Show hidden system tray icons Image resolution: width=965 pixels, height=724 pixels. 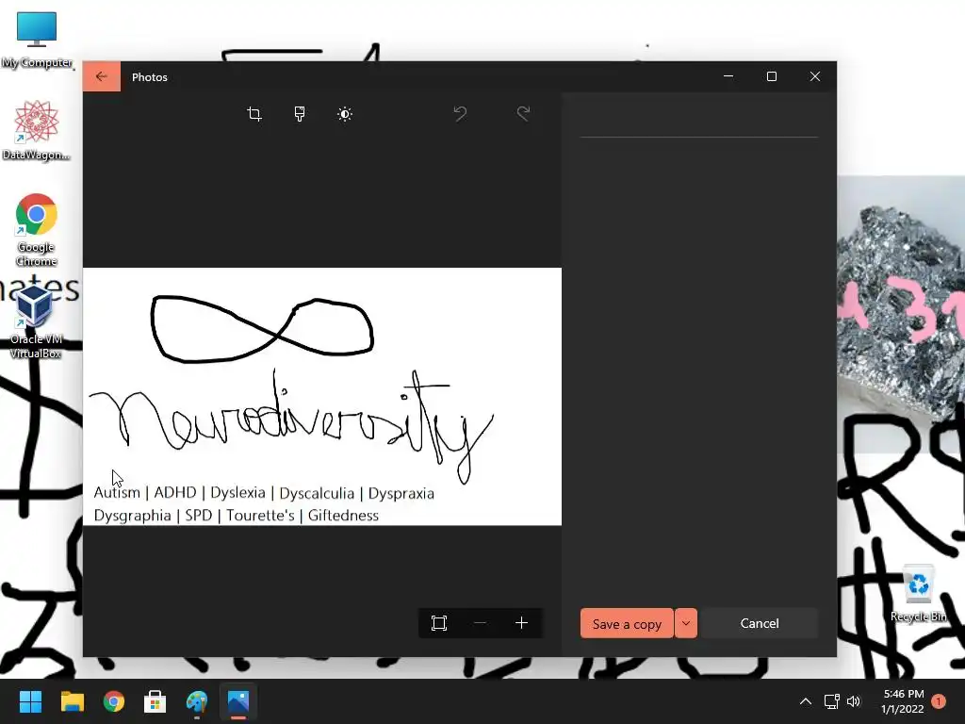tap(806, 701)
